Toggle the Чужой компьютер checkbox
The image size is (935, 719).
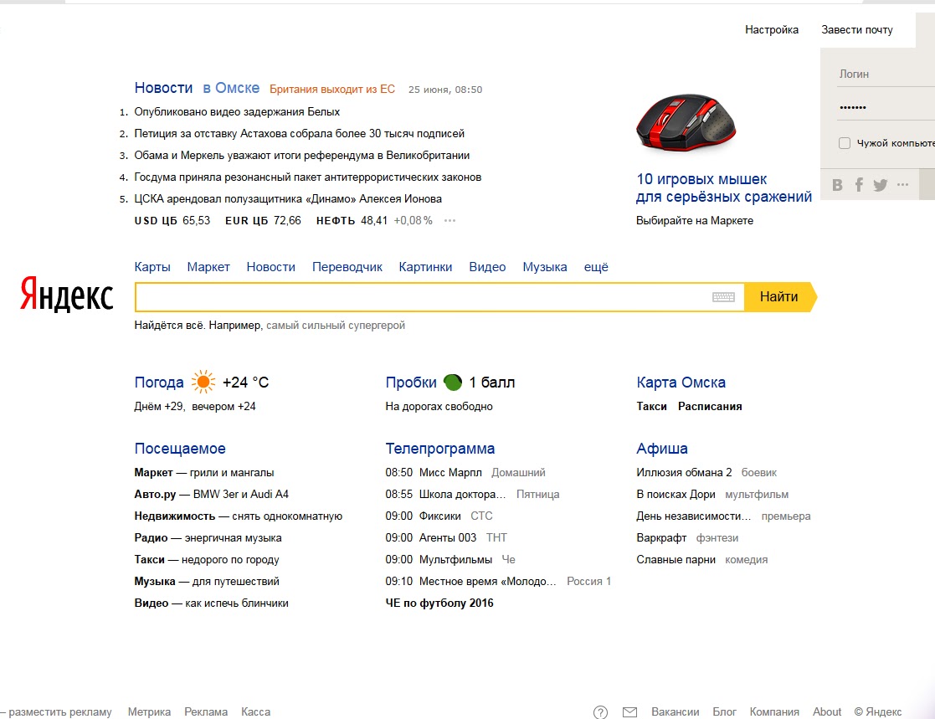click(x=845, y=143)
